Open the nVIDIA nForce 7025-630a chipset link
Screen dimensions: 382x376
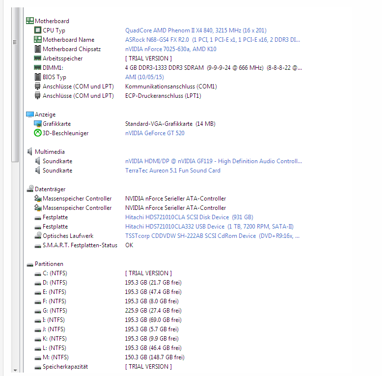[170, 49]
